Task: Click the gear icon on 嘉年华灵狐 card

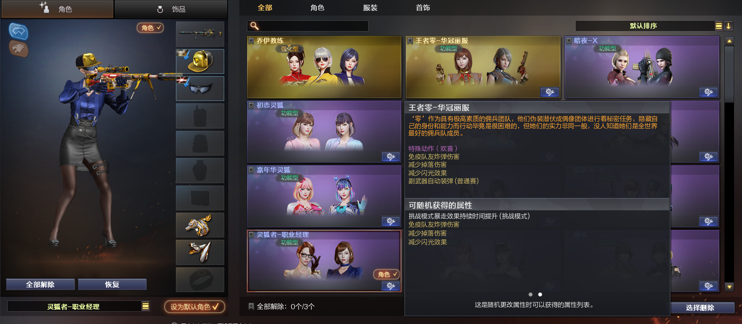Action: [391, 221]
